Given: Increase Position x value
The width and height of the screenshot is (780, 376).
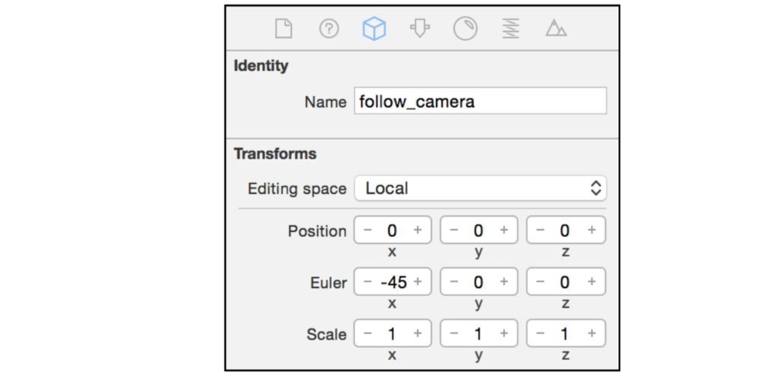Looking at the screenshot, I should tap(418, 230).
